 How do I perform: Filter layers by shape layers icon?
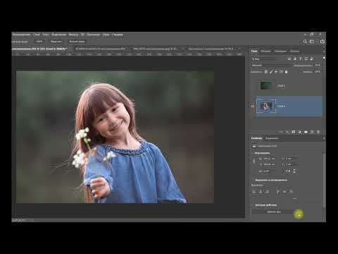point(306,59)
